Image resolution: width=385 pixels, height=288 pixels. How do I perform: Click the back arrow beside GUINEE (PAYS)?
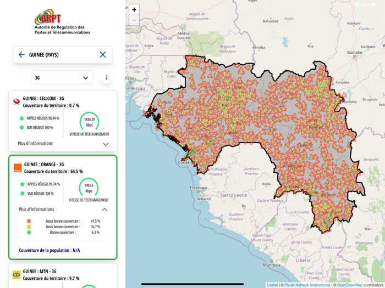pos(21,55)
